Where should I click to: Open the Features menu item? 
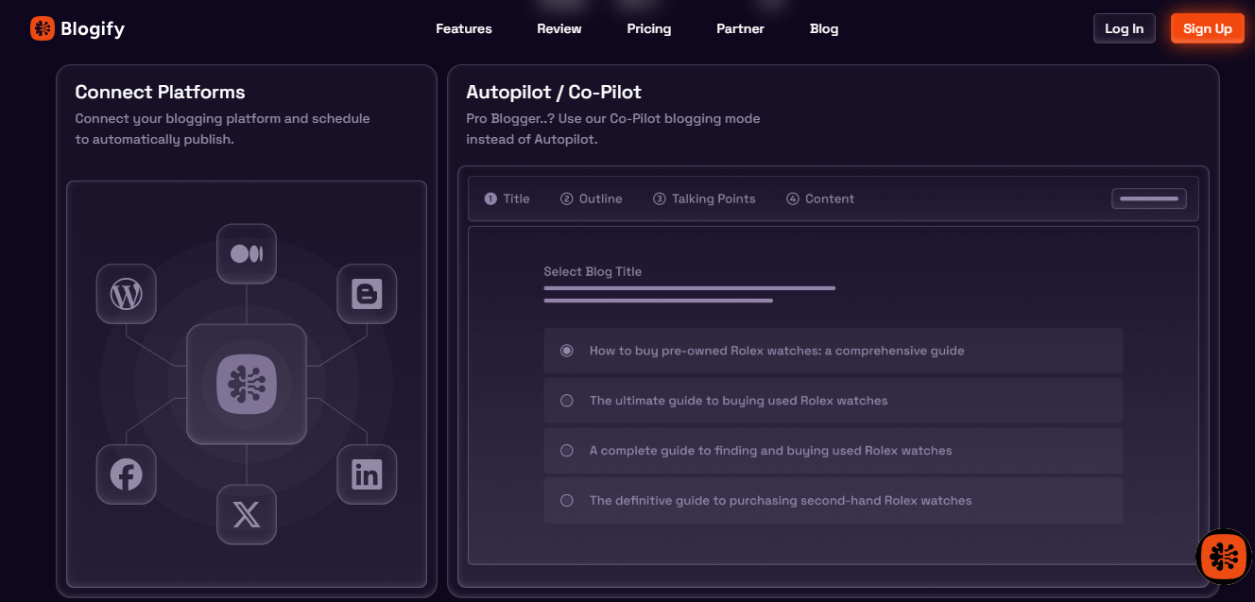click(x=464, y=28)
